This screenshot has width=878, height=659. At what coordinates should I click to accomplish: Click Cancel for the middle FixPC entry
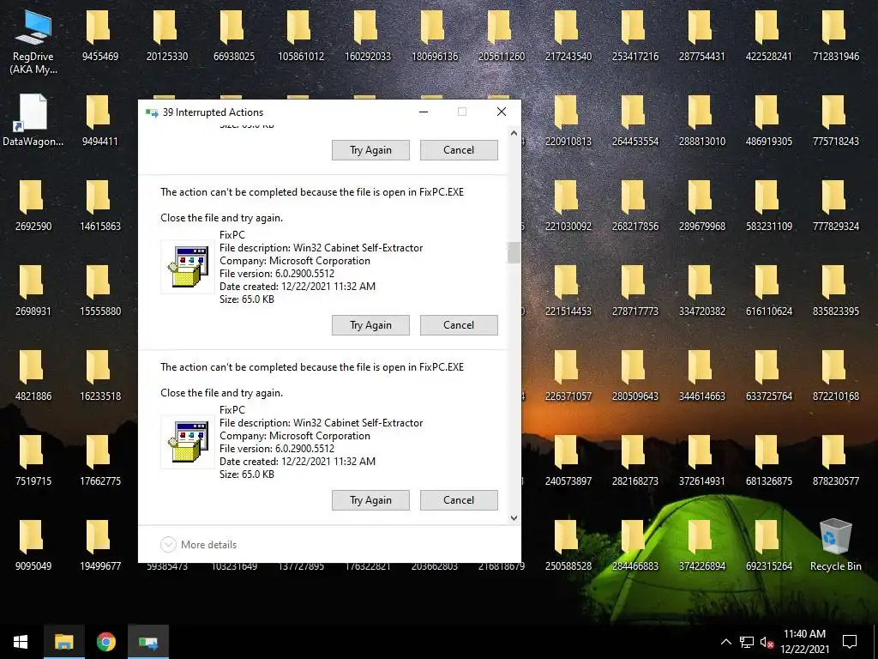[459, 325]
